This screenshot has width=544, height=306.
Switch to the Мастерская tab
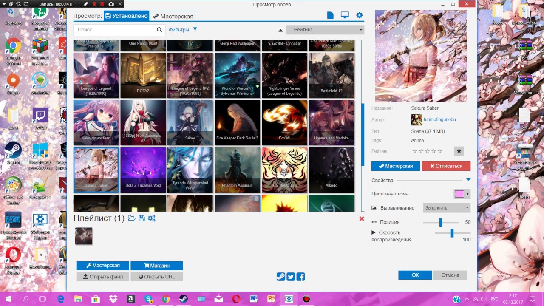tap(173, 16)
